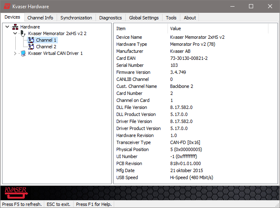Click the Virtual CAN Driver computer icon
Image resolution: width=280 pixels, height=208 pixels.
pyautogui.click(x=23, y=53)
